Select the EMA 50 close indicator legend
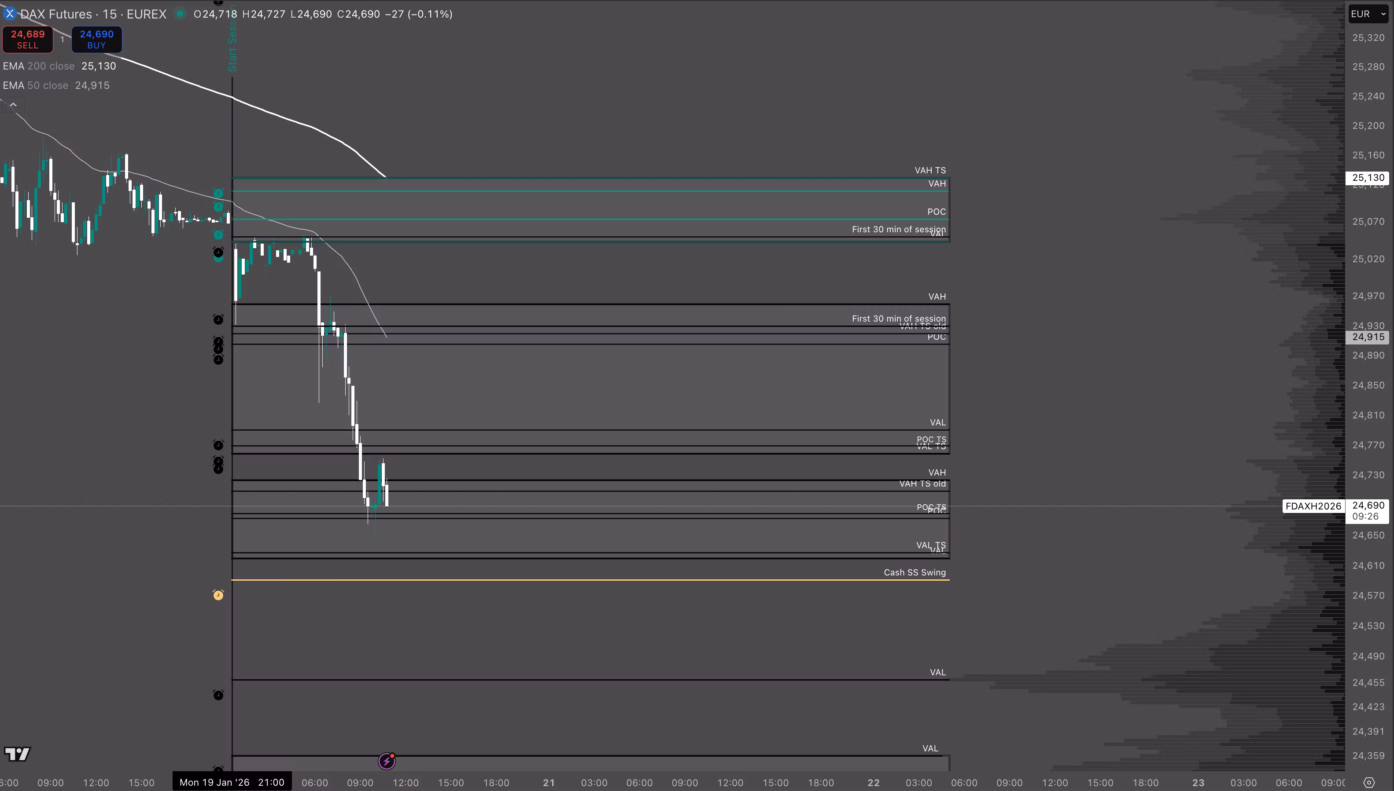The height and width of the screenshot is (791, 1394). tap(56, 85)
